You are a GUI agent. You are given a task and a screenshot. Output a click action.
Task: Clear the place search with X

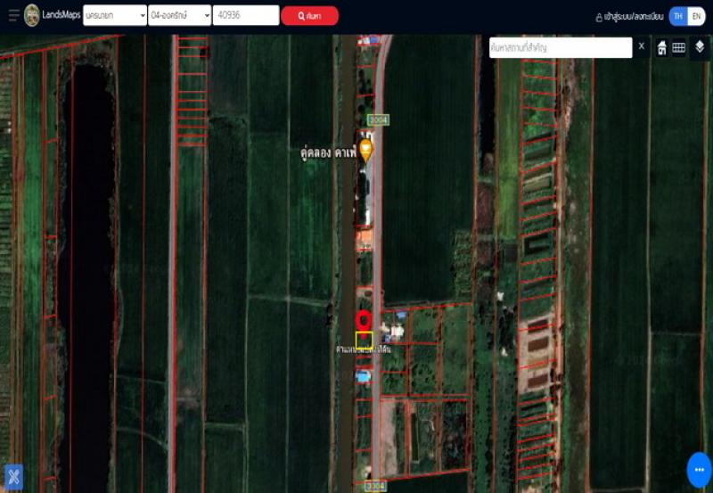(x=642, y=46)
